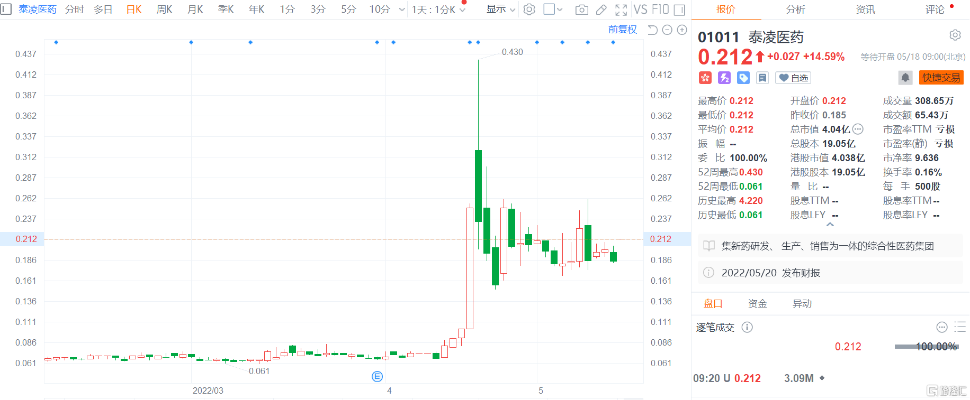Select 季K quarterly candlestick
The image size is (970, 400).
click(x=226, y=10)
